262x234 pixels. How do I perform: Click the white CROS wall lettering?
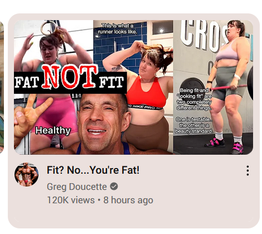click(x=203, y=35)
